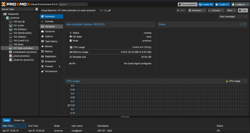250x133 pixels.
Task: Click the Proxmox logo
Action: tap(15, 4)
